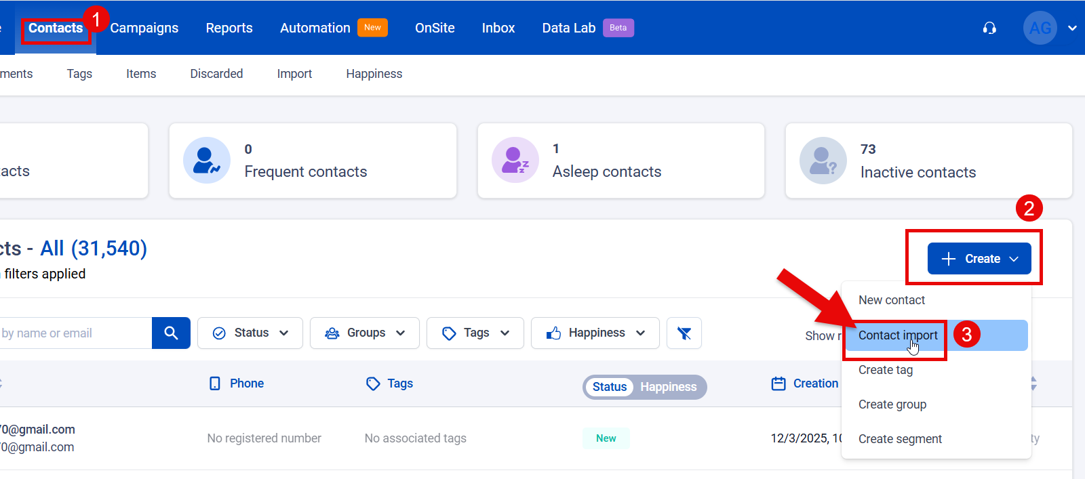This screenshot has height=479, width=1085.
Task: Expand the Happiness filter dropdown
Action: (595, 333)
